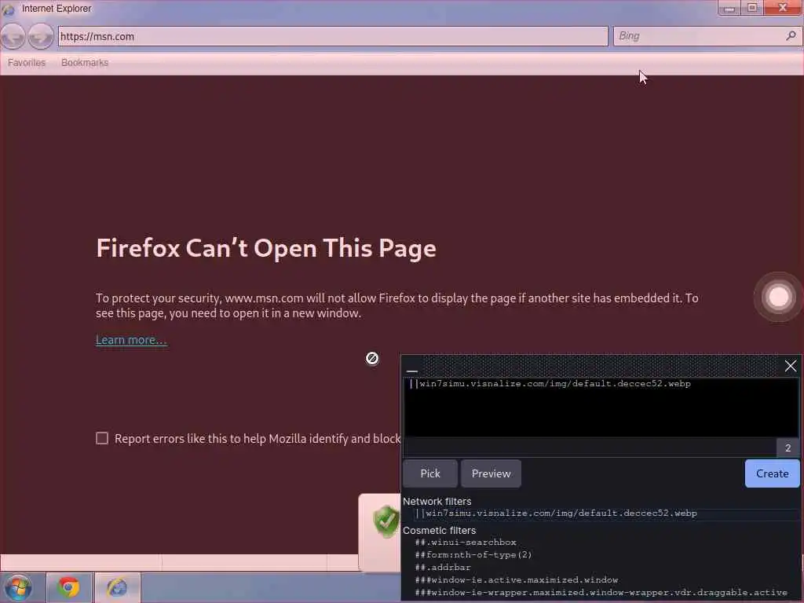Select cosmetic filter ##form:nth-of-type(2)
The image size is (804, 603).
pyautogui.click(x=473, y=555)
